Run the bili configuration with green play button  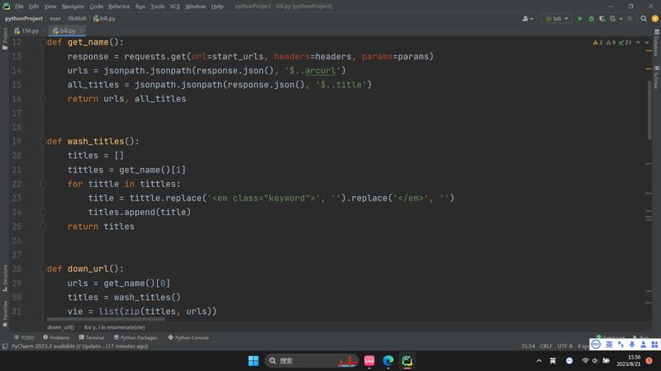point(580,18)
